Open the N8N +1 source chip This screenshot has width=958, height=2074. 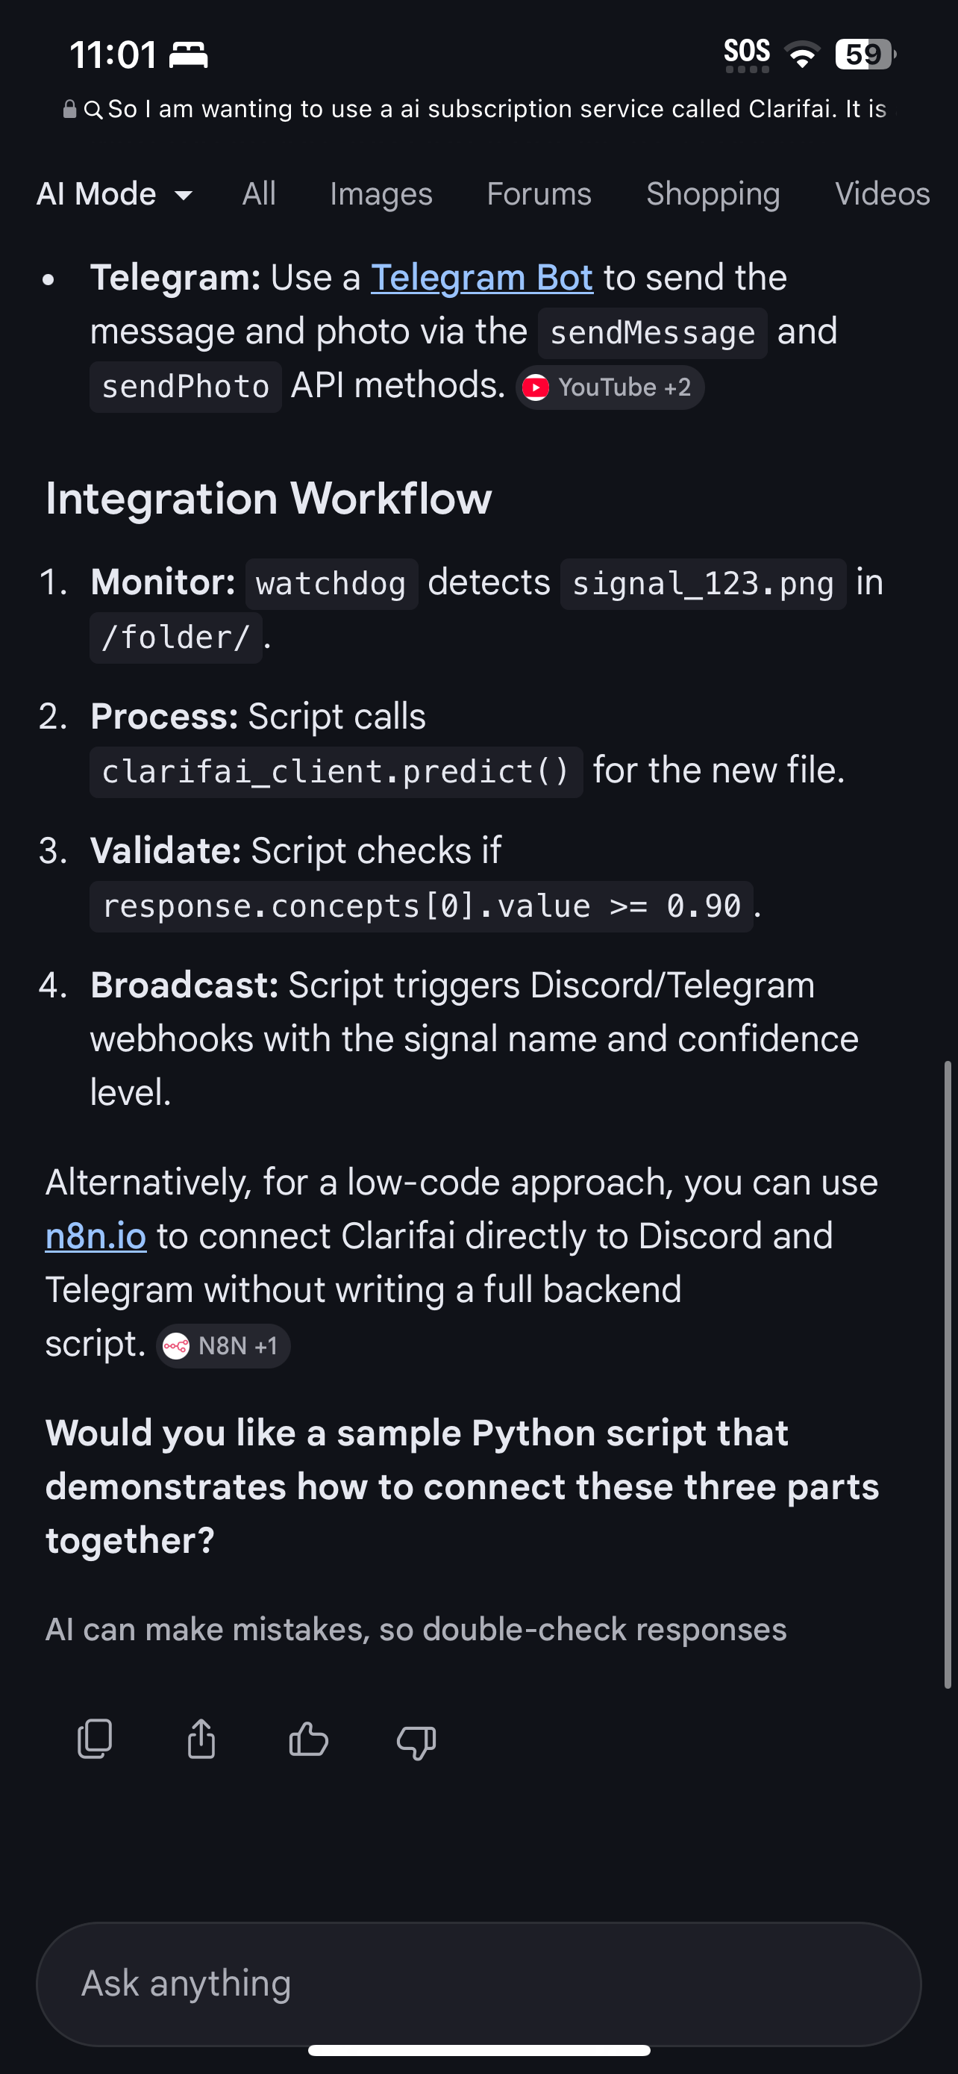[x=223, y=1345]
